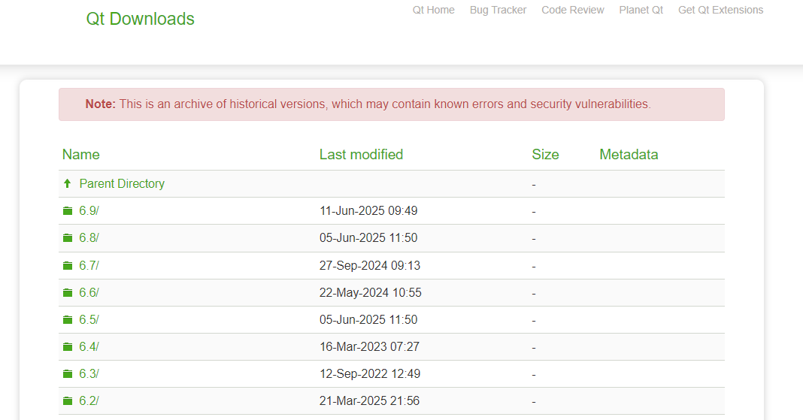Click the folder icon beside 6.8/
Viewport: 803px width, 420px height.
[x=68, y=238]
